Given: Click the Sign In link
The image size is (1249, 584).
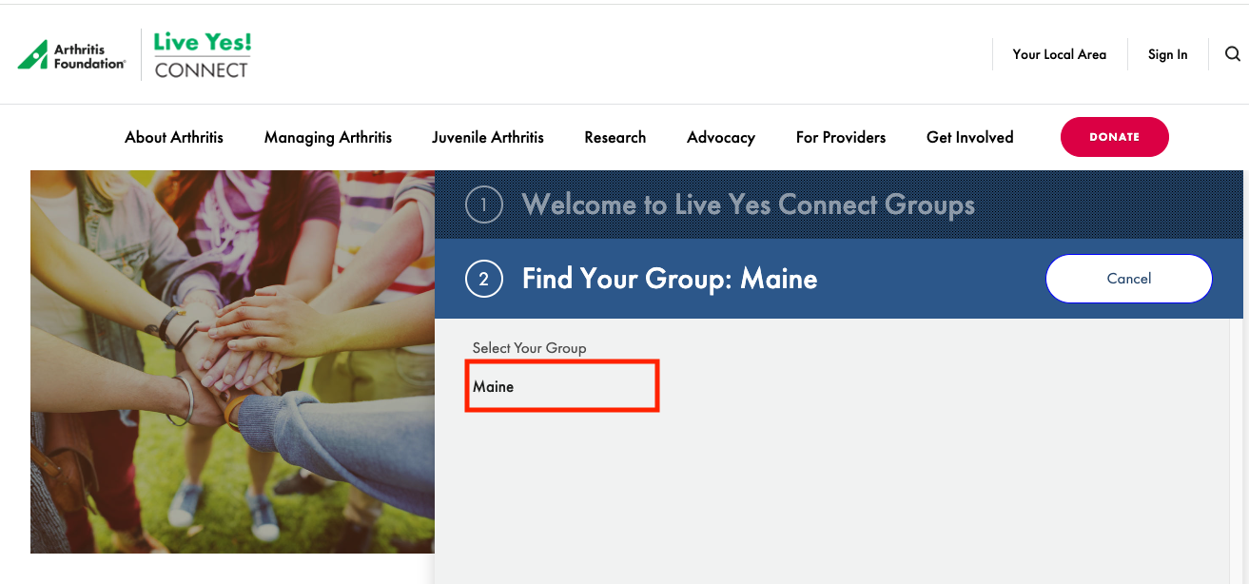Looking at the screenshot, I should point(1167,54).
